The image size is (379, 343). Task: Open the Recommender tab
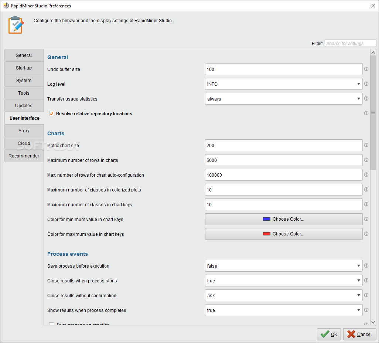(x=24, y=156)
